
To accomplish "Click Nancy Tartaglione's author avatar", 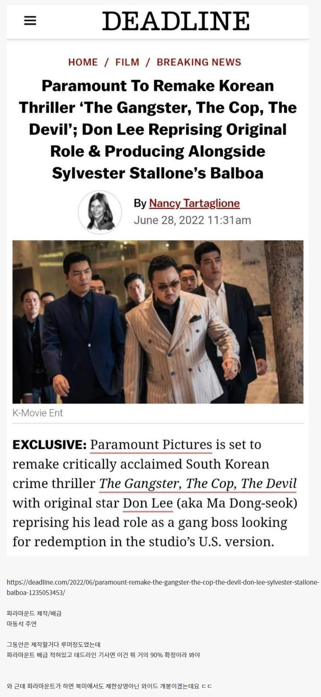I will pos(100,212).
